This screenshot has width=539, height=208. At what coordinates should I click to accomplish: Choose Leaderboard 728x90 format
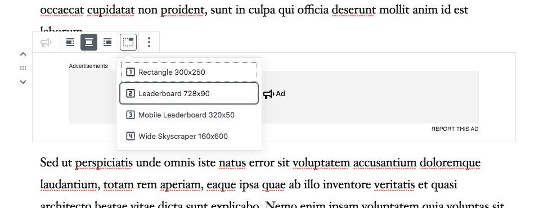(x=189, y=93)
